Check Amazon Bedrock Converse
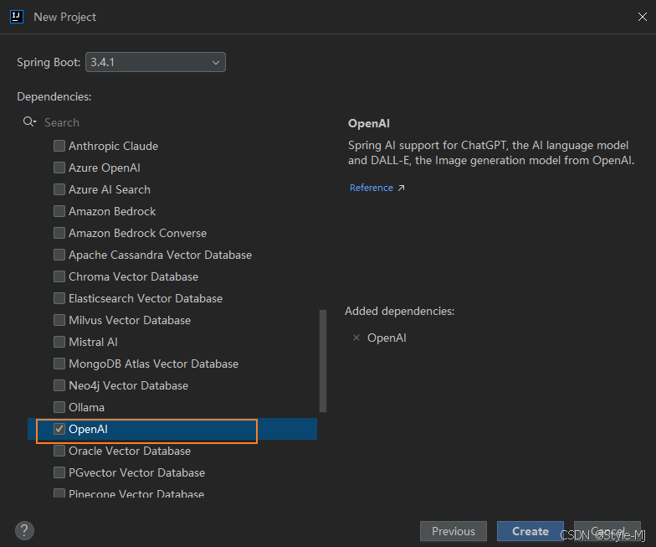The width and height of the screenshot is (656, 547). point(59,233)
